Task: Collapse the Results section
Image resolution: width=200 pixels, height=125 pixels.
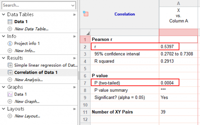Action: click(4, 58)
